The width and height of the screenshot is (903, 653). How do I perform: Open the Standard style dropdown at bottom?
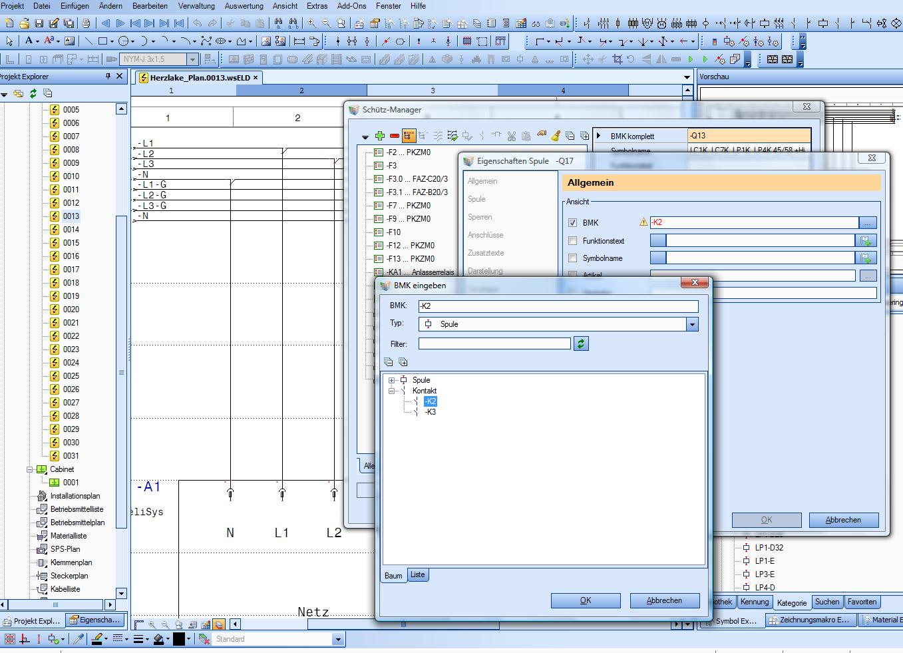click(x=337, y=639)
